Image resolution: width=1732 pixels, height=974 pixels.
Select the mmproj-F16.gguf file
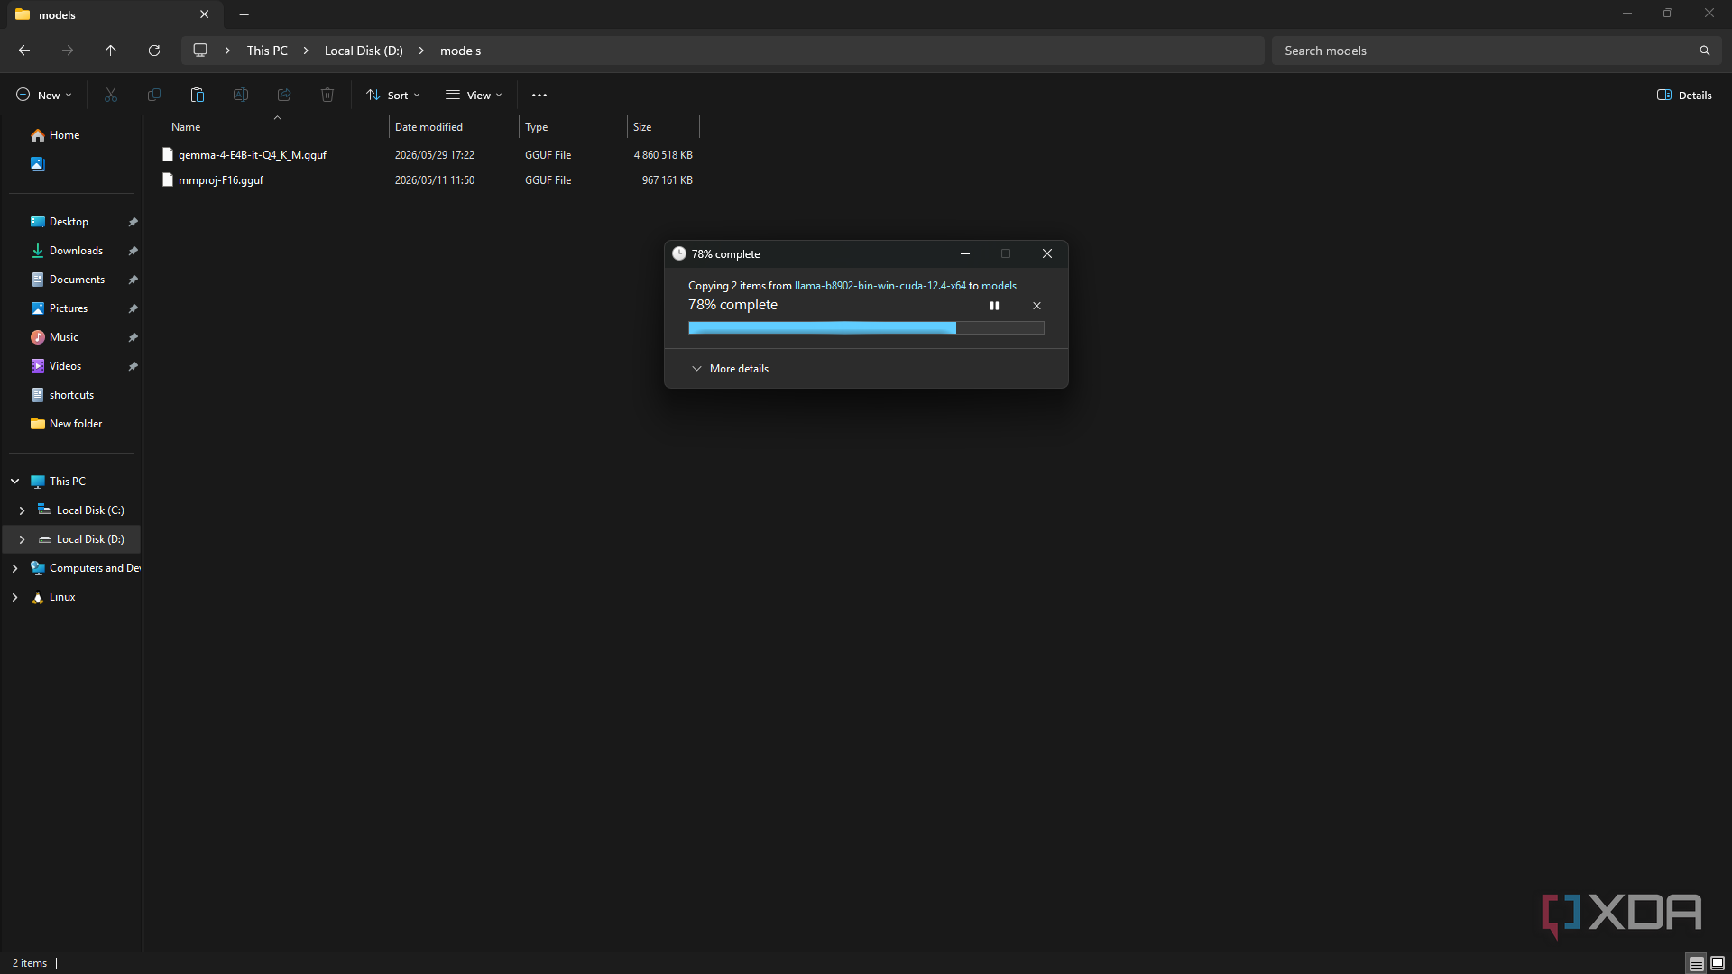click(220, 180)
